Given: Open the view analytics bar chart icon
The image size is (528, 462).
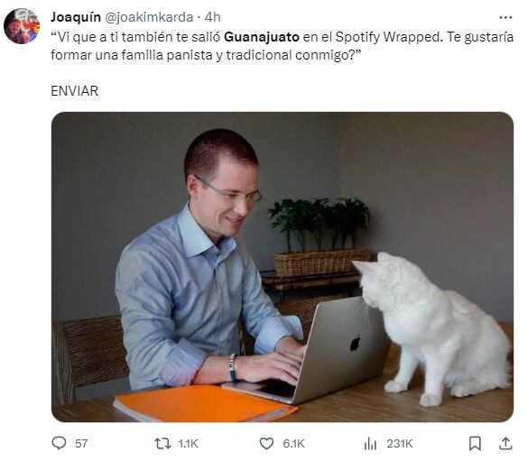Looking at the screenshot, I should click(x=370, y=443).
